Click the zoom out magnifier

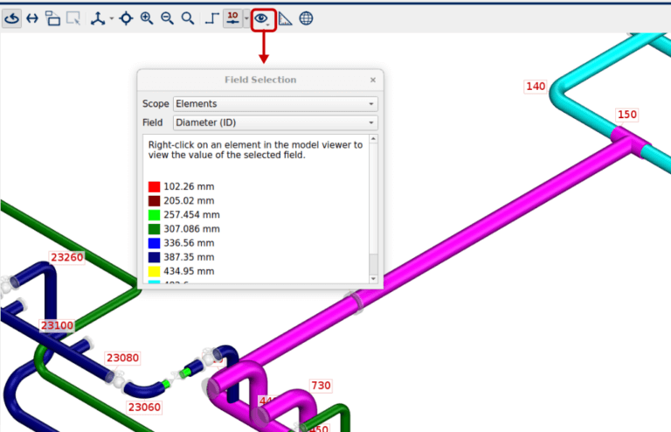(167, 18)
